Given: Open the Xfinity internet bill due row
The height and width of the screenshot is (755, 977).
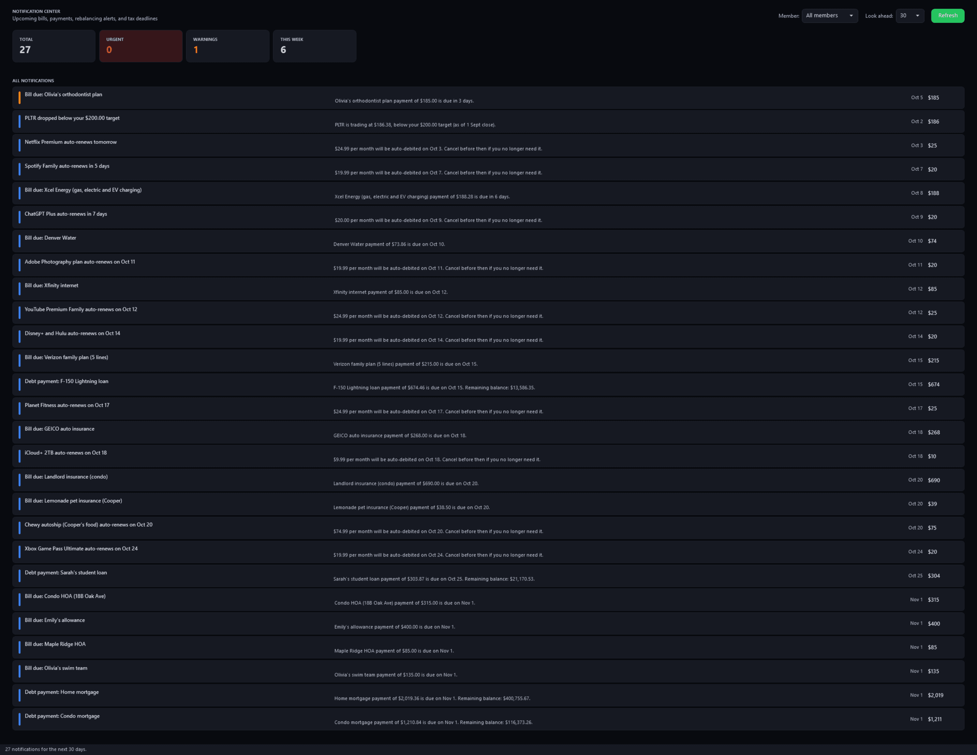Looking at the screenshot, I should [x=488, y=289].
